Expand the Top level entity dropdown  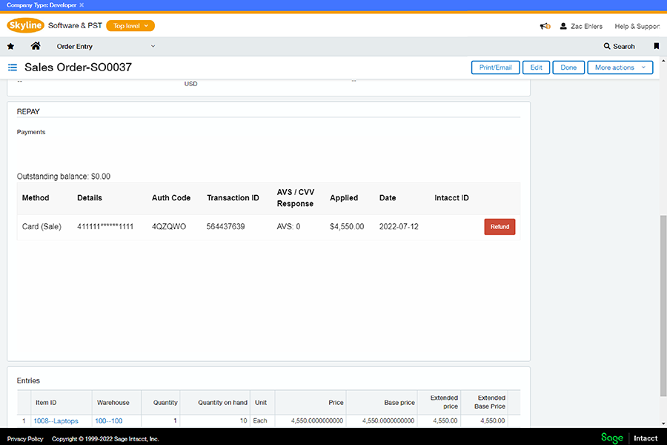point(130,26)
